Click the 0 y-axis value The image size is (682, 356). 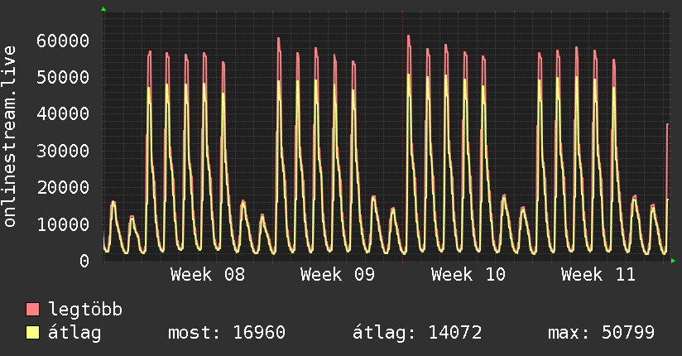click(84, 261)
